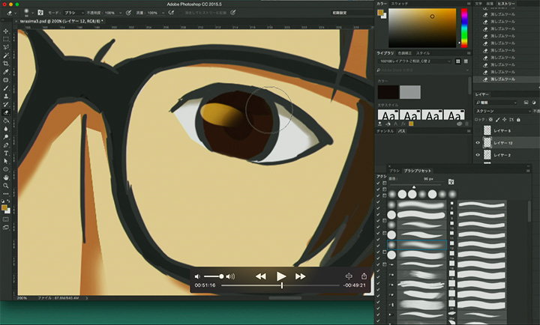Image resolution: width=540 pixels, height=325 pixels.
Task: Open the Edit Toolbar three-dots icon
Action: [x=6, y=194]
